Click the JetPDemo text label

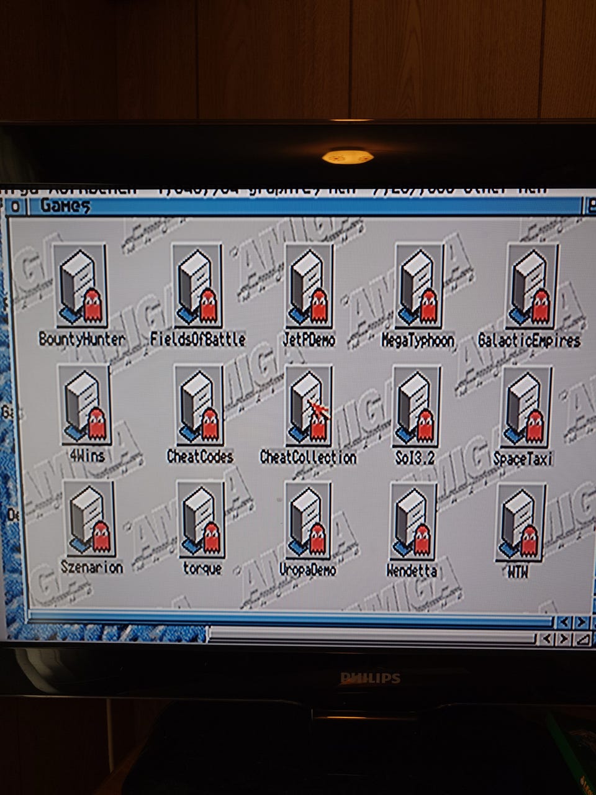[309, 340]
